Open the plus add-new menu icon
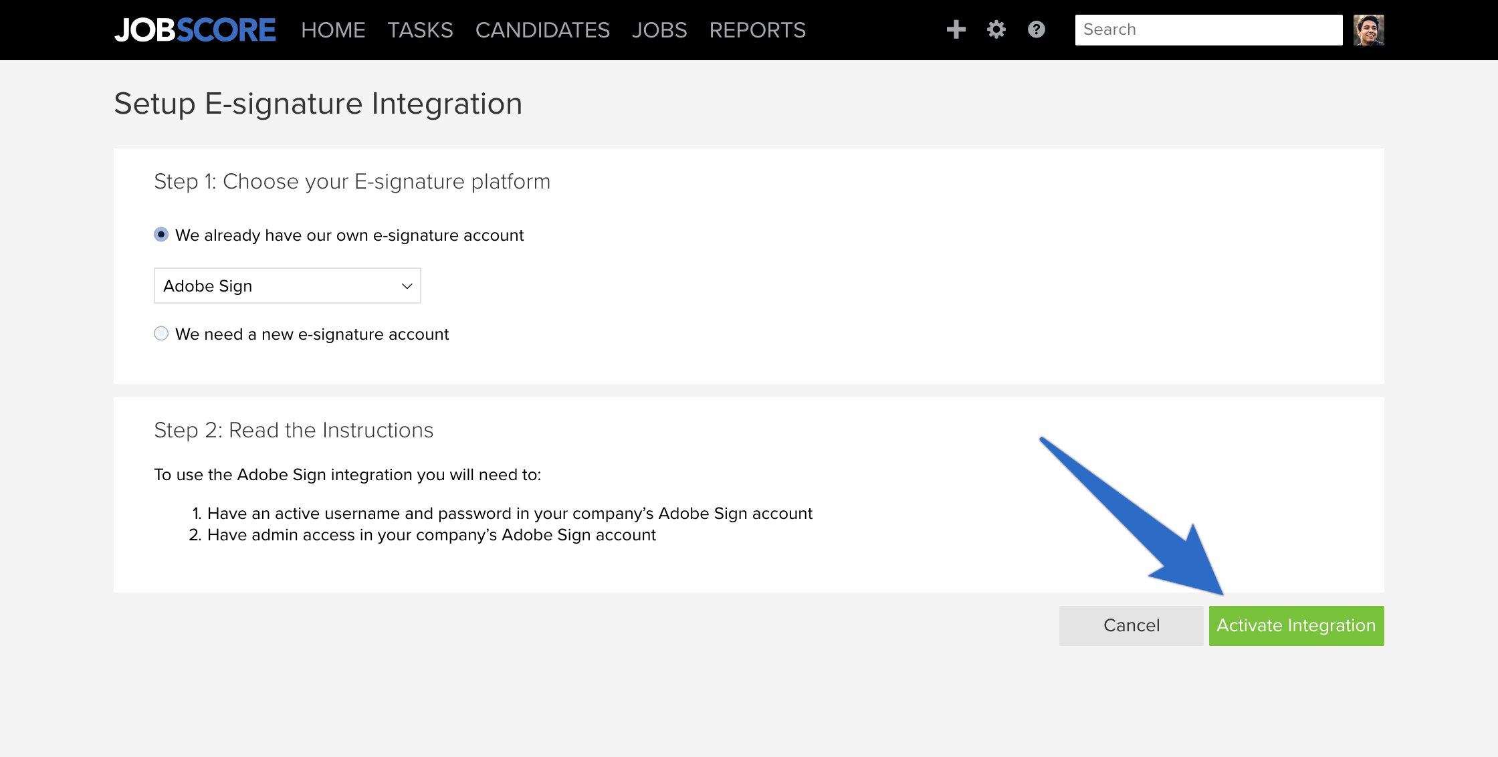1498x757 pixels. (x=956, y=29)
